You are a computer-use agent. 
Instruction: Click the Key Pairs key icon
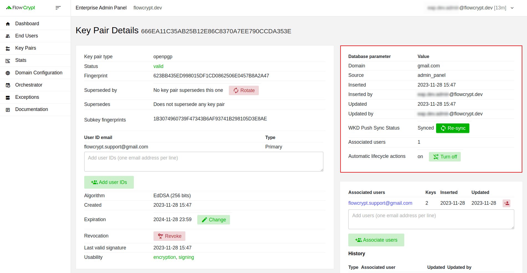click(x=8, y=49)
